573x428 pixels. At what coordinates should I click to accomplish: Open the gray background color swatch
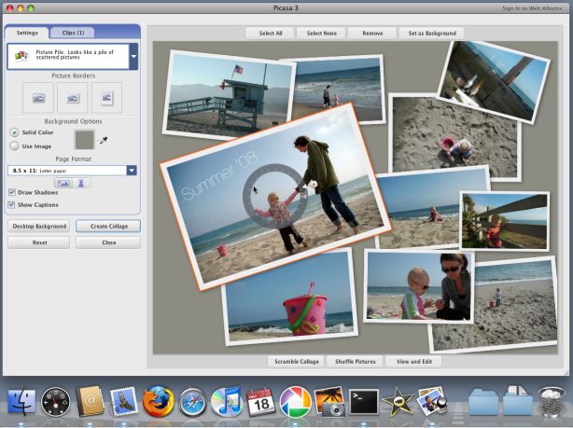point(84,139)
